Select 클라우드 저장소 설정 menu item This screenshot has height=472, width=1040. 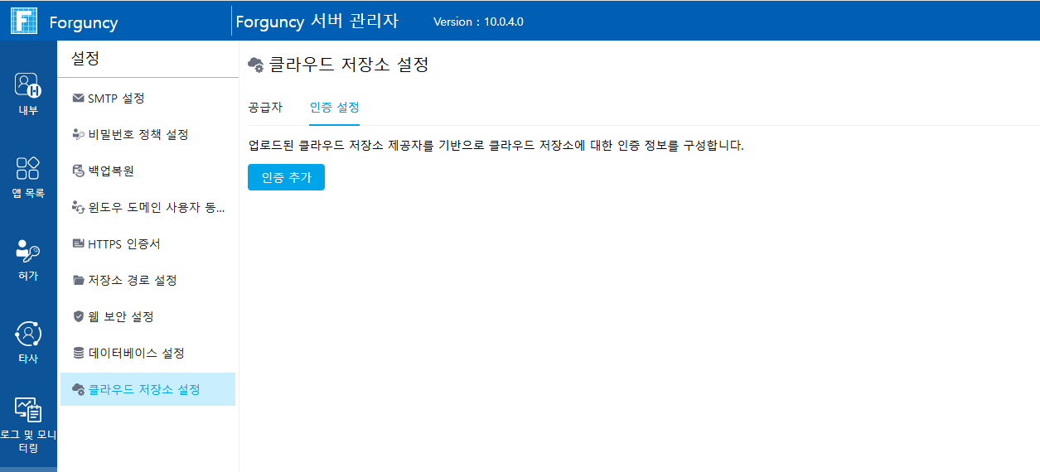click(148, 389)
